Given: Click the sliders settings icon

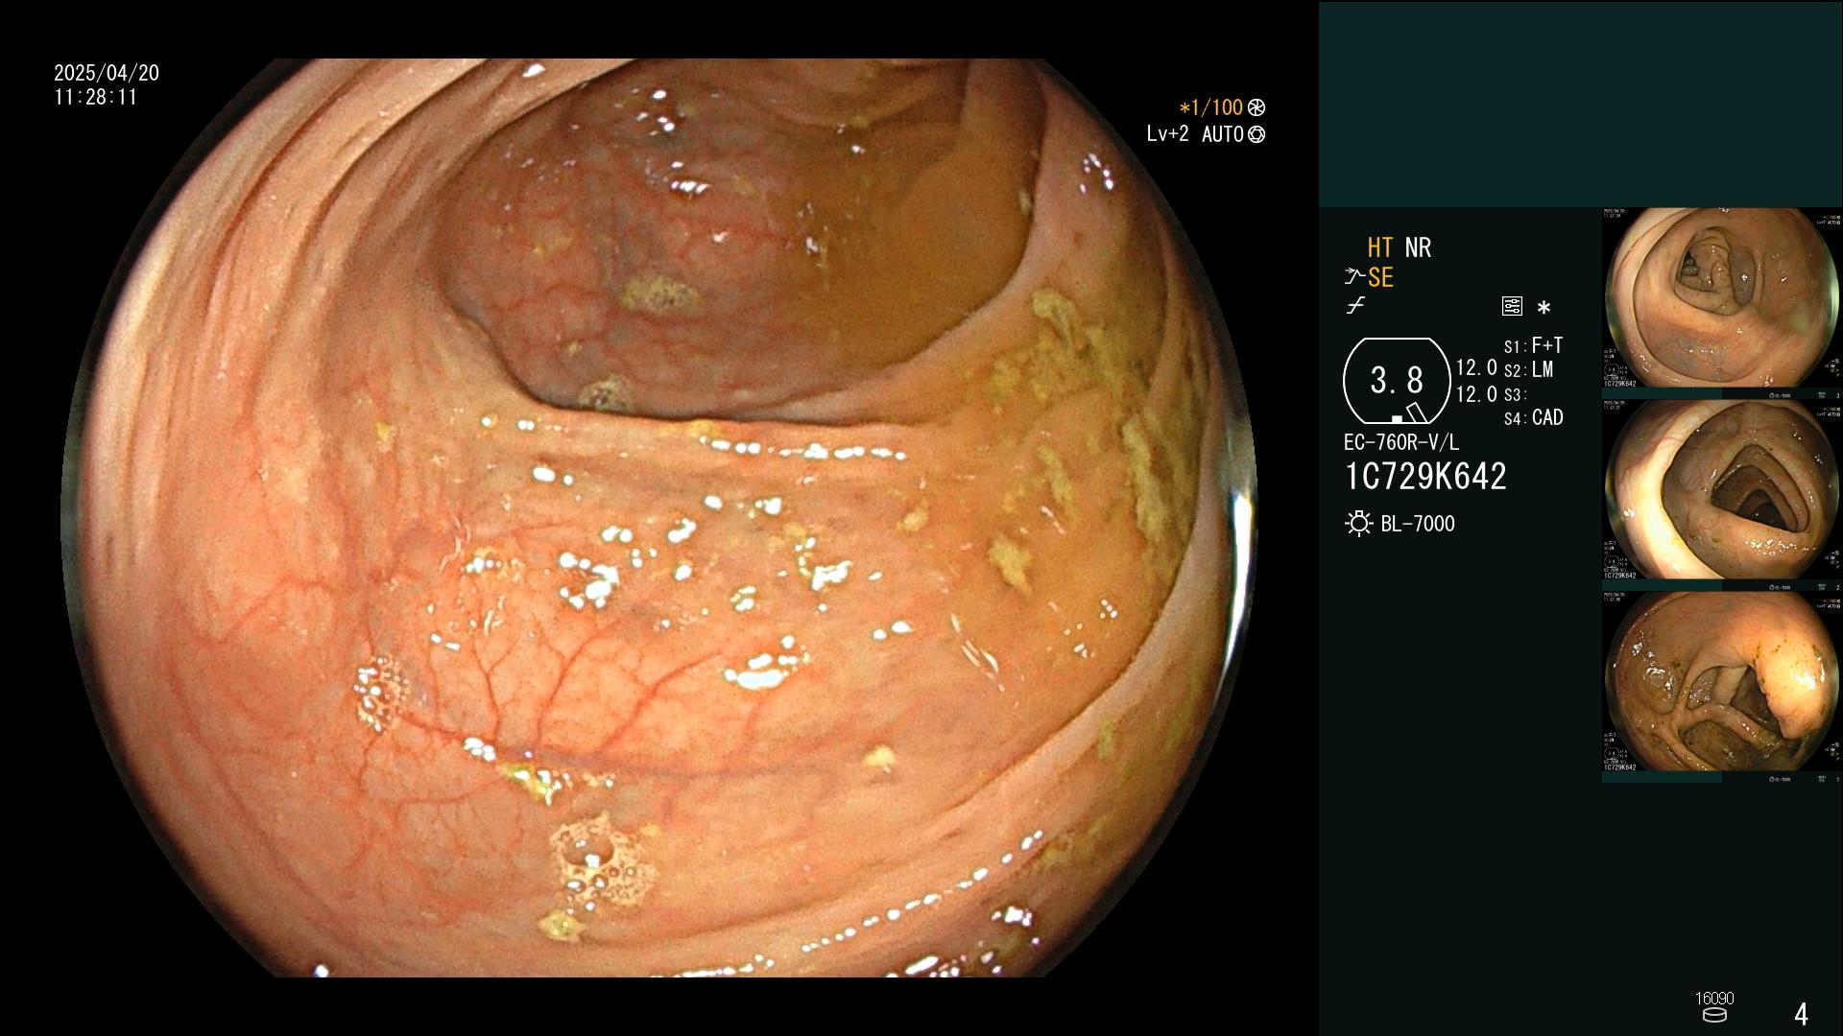Looking at the screenshot, I should [1512, 307].
